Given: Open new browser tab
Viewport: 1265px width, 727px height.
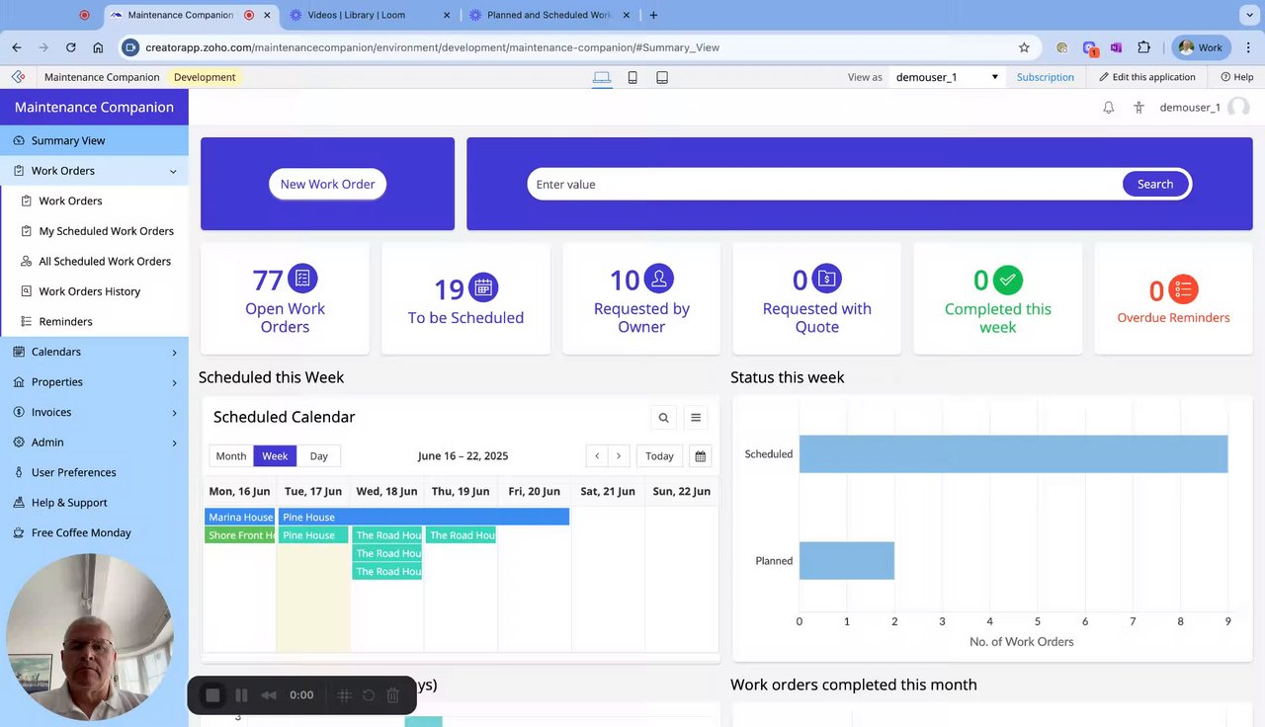Looking at the screenshot, I should [653, 15].
